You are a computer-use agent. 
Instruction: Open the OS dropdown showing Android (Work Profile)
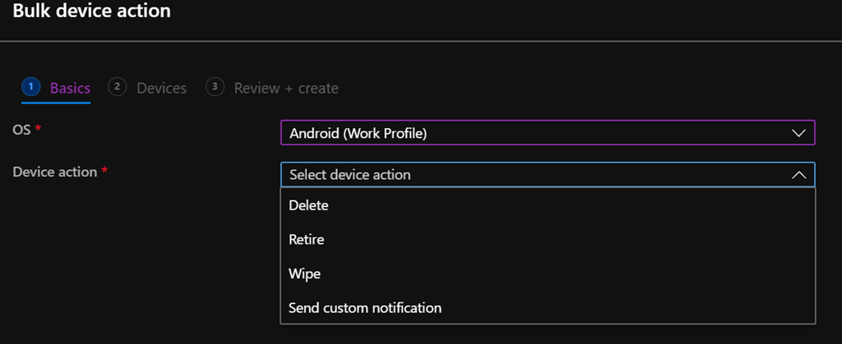[534, 133]
